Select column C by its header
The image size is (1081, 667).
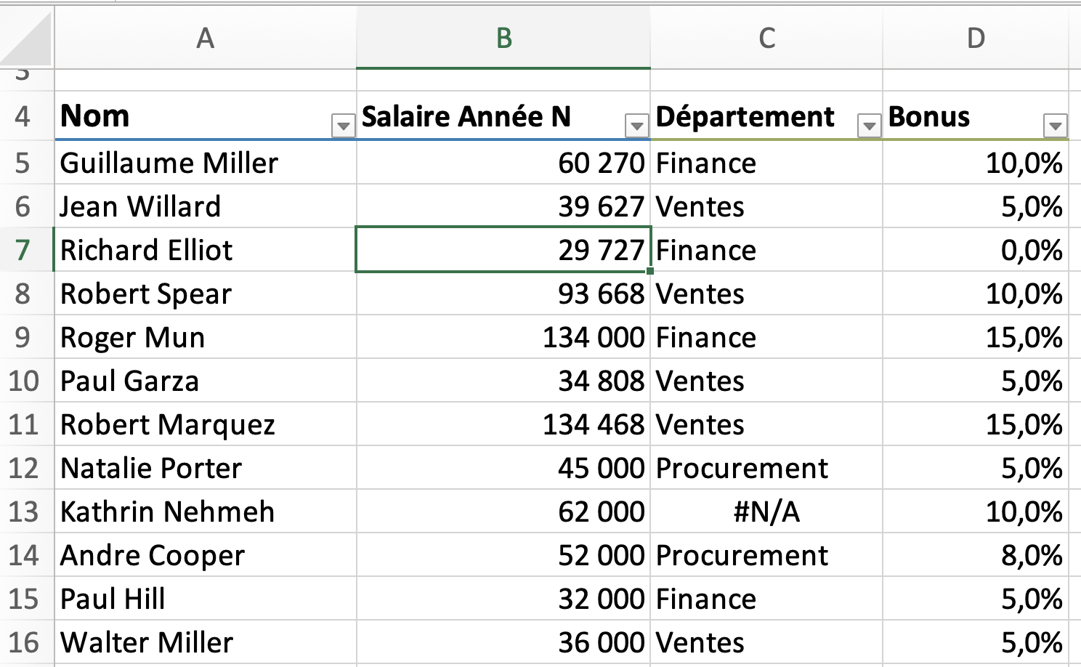[766, 39]
